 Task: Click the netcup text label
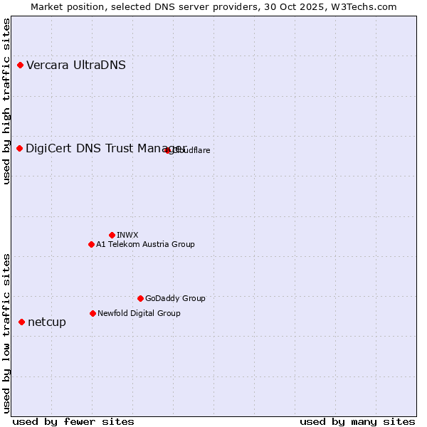[47, 322]
